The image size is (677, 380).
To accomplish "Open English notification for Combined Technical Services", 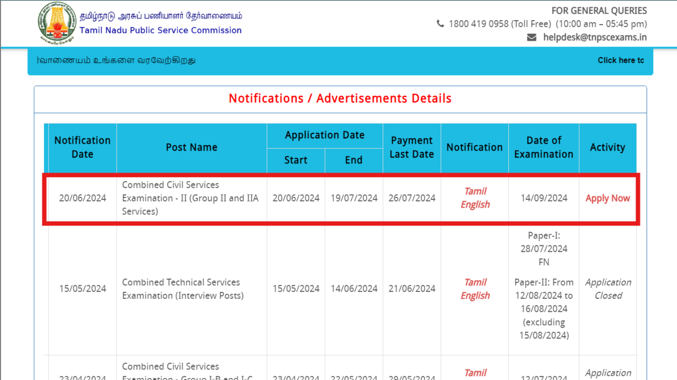I will tap(475, 296).
